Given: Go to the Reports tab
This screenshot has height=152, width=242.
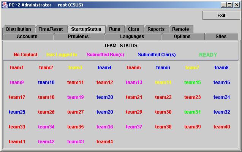Looking at the screenshot, I should (x=156, y=29).
